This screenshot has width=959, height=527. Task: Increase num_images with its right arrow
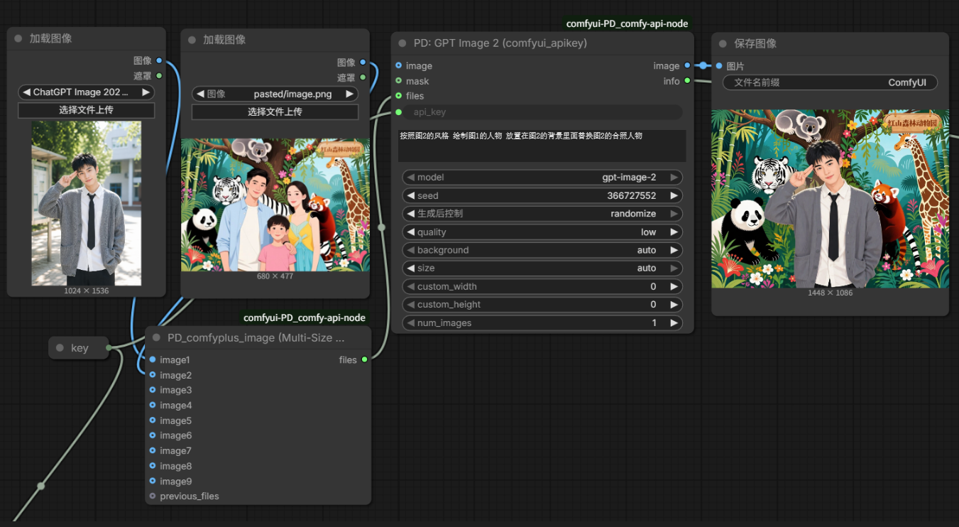point(674,323)
